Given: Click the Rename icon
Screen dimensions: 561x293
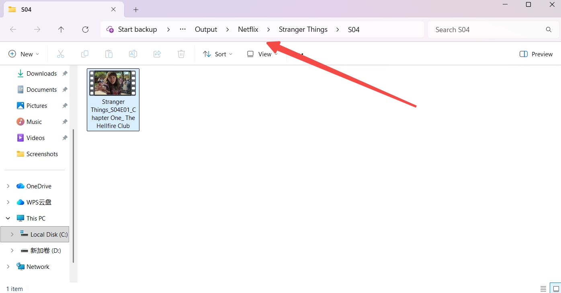Looking at the screenshot, I should pyautogui.click(x=133, y=54).
